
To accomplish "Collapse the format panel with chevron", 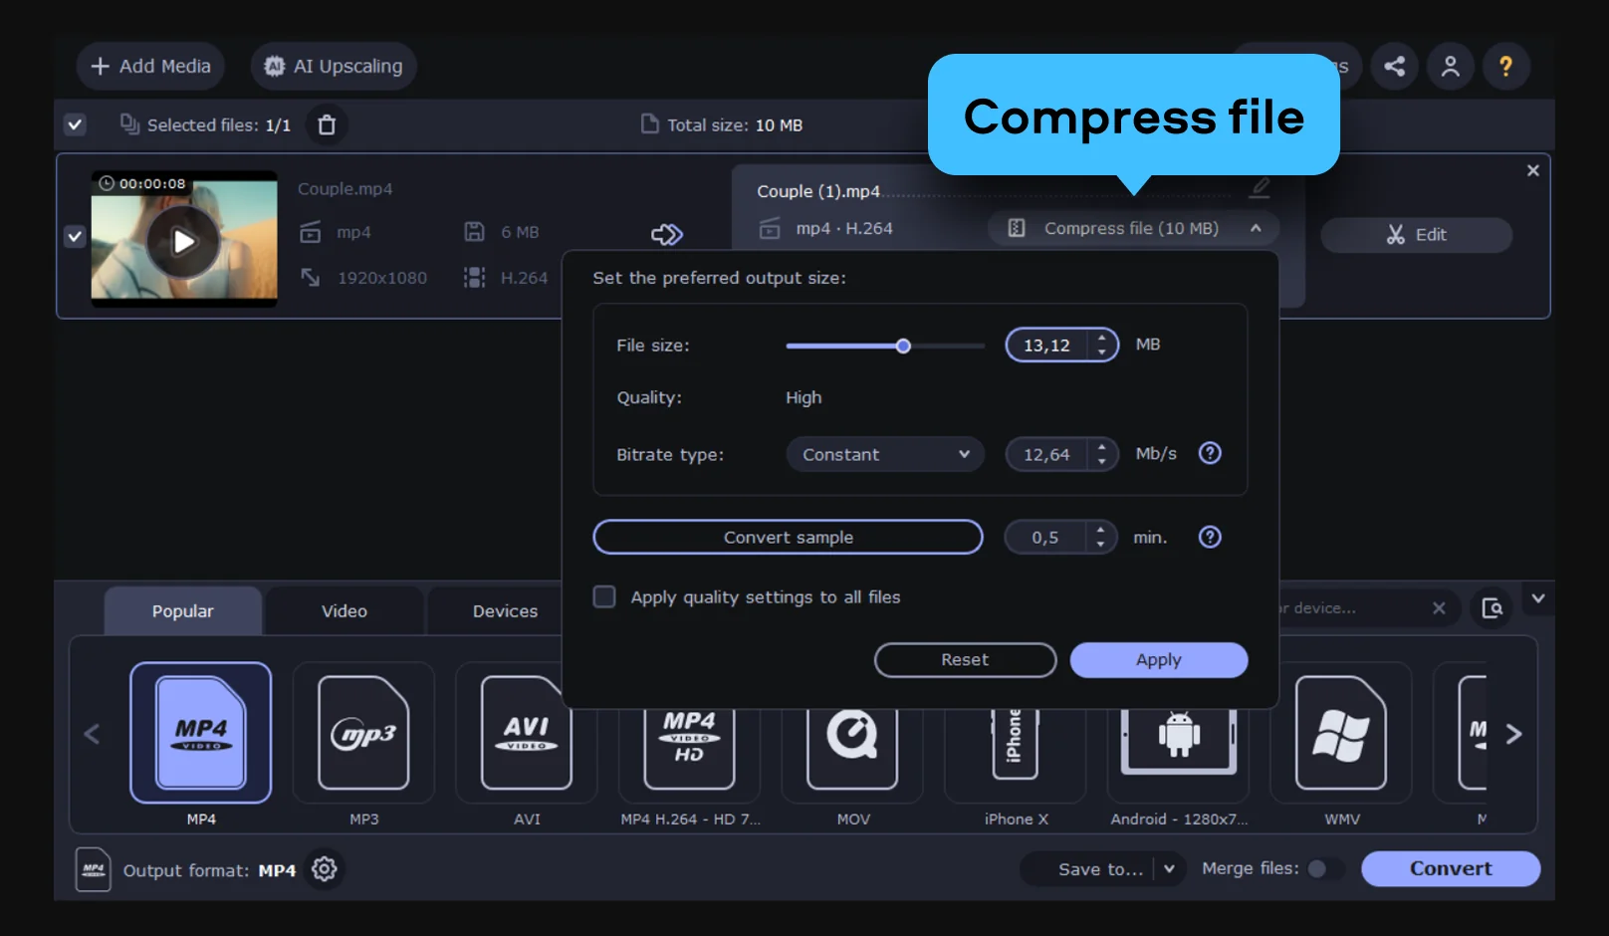I will [1538, 598].
